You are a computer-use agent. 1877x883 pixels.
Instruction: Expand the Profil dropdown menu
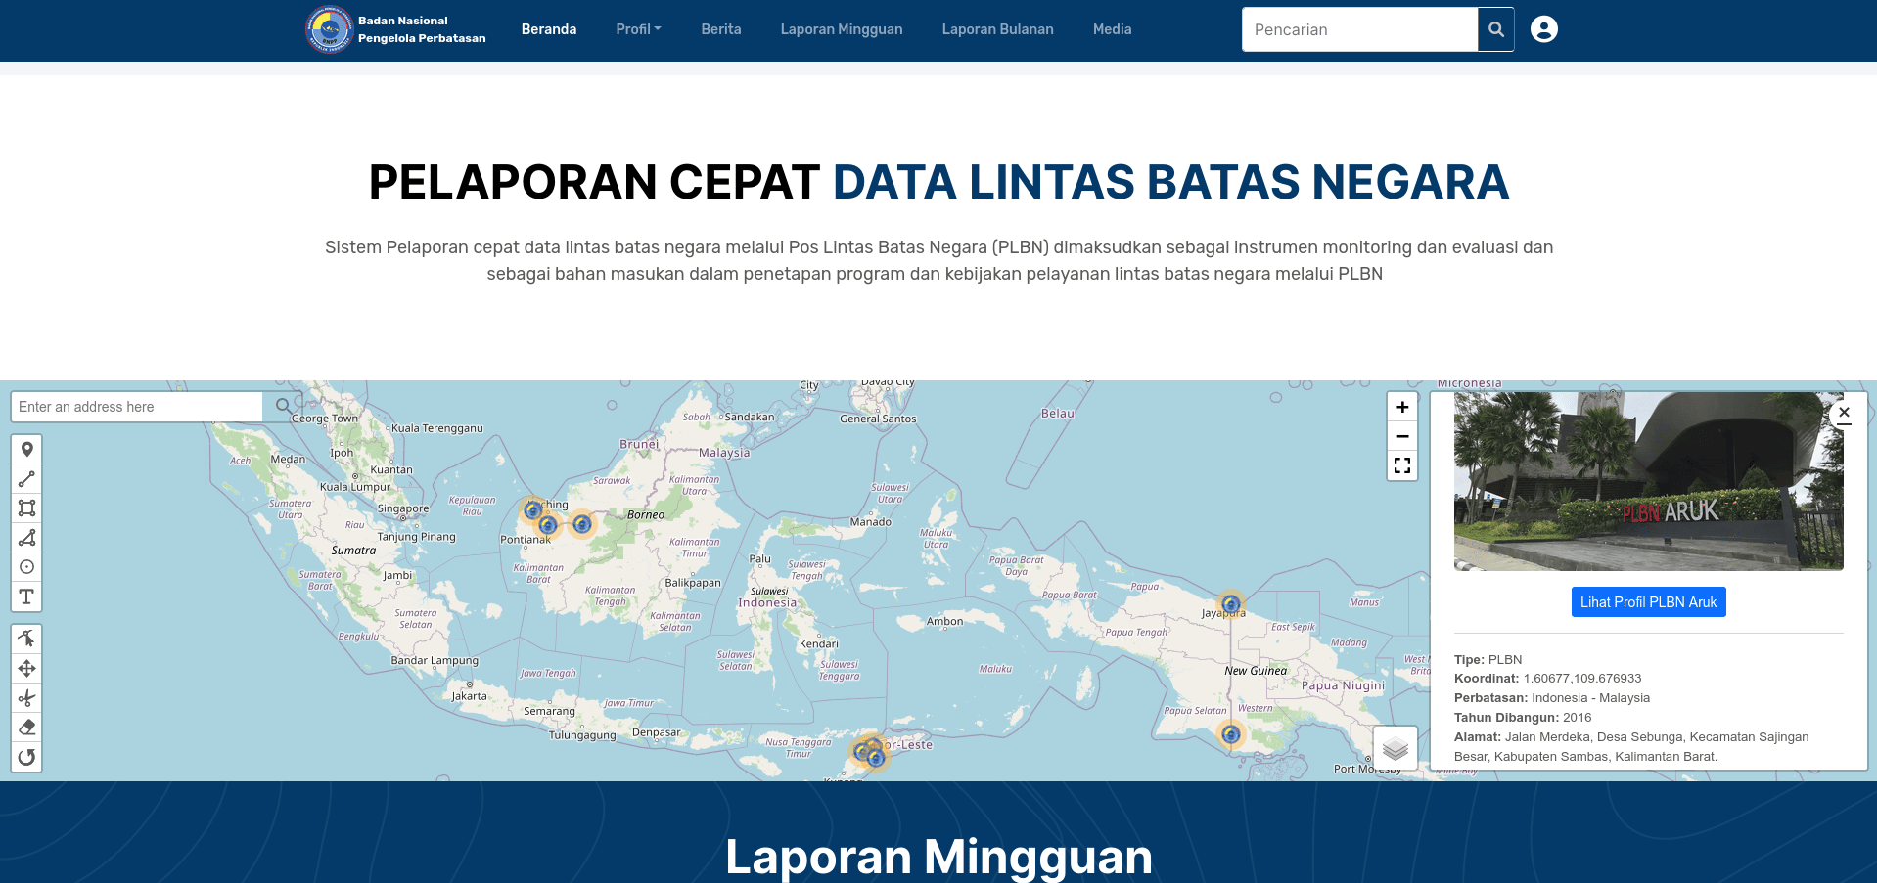click(638, 29)
